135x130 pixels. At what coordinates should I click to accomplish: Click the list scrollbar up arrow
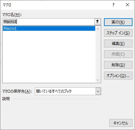pyautogui.click(x=98, y=29)
